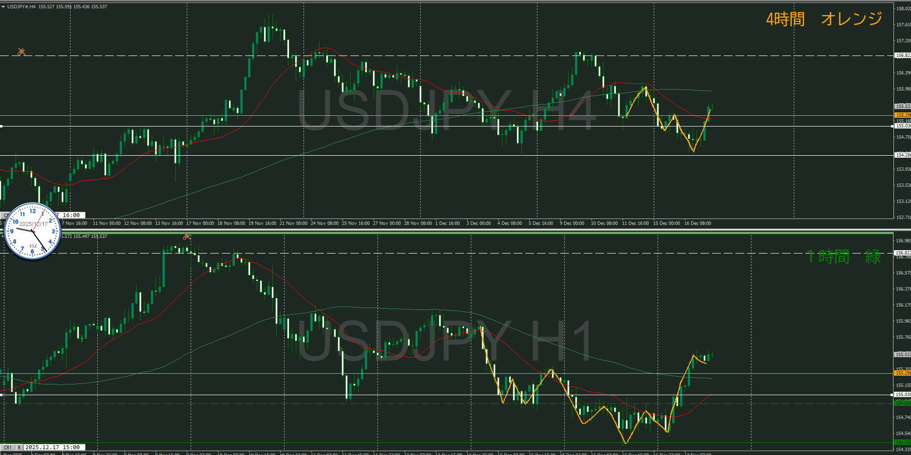
Task: Click the 154.28 horizontal line label in H4 chart
Action: (903, 155)
